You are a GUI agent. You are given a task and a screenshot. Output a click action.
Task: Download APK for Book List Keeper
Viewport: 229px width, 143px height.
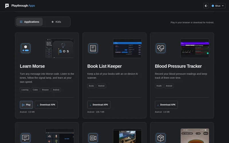pos(99,105)
